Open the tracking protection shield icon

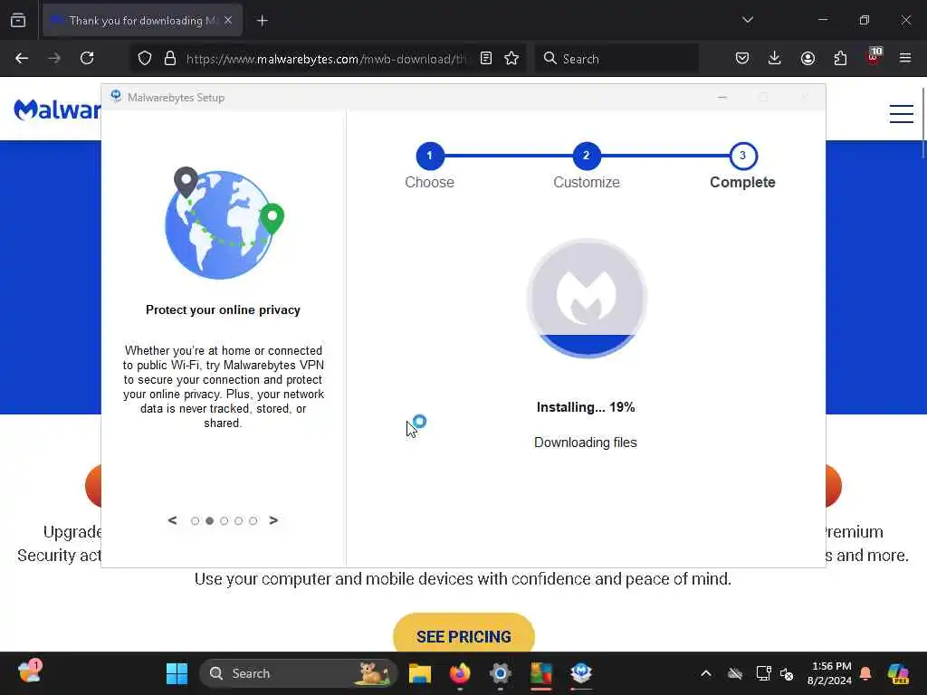click(145, 58)
